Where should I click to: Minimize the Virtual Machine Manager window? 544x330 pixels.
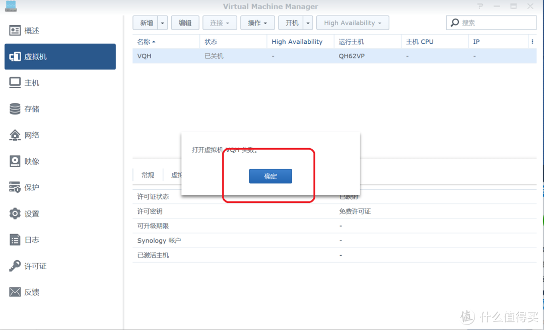coord(497,6)
